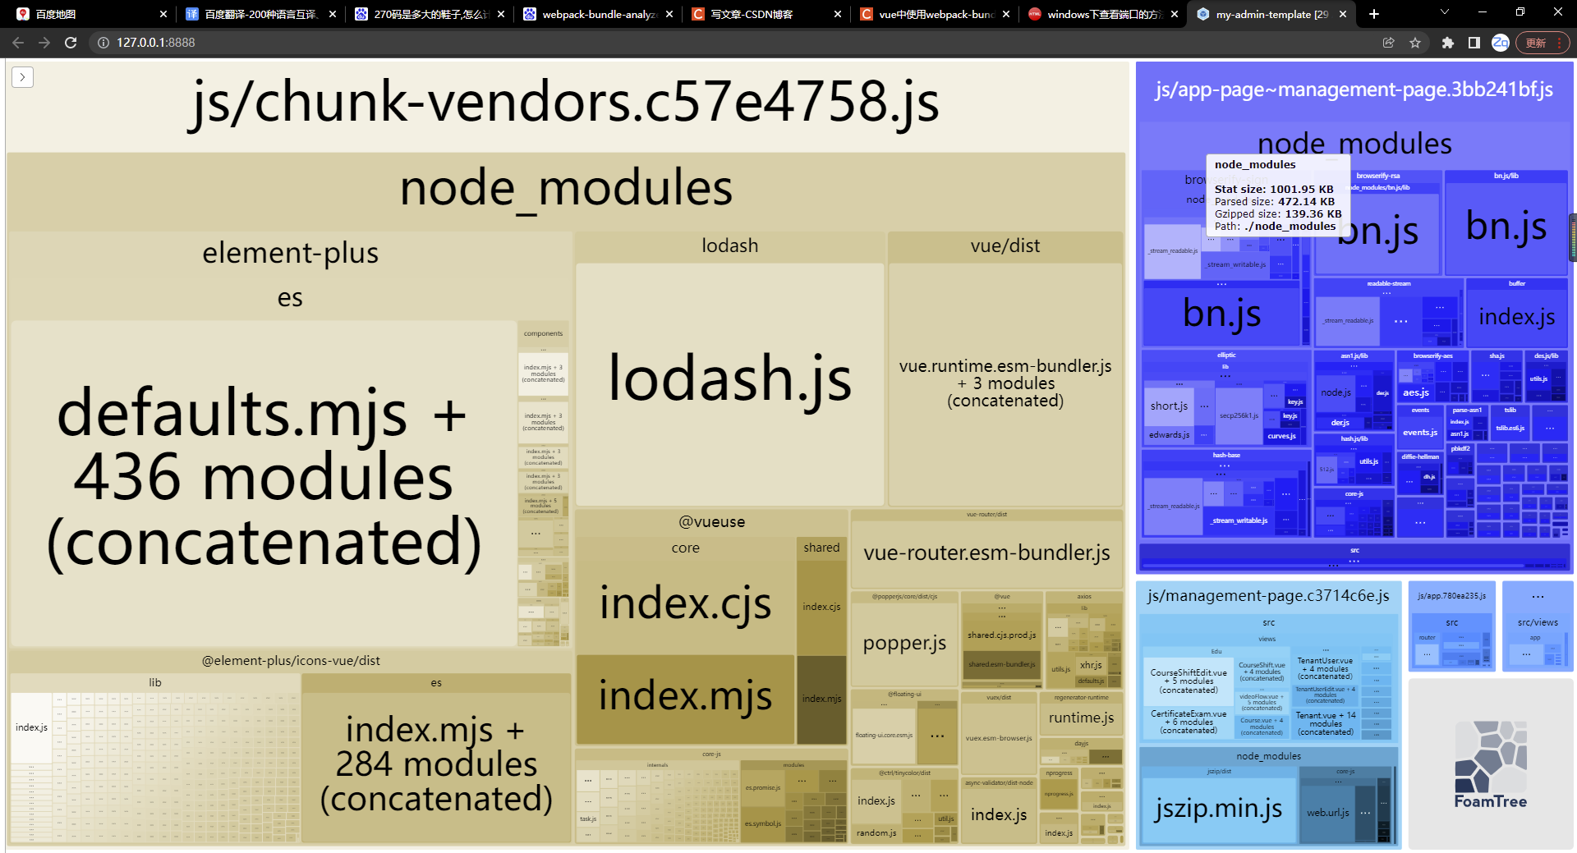Click js/app-page~management-page chunk title
The image size is (1577, 853).
[x=1354, y=89]
